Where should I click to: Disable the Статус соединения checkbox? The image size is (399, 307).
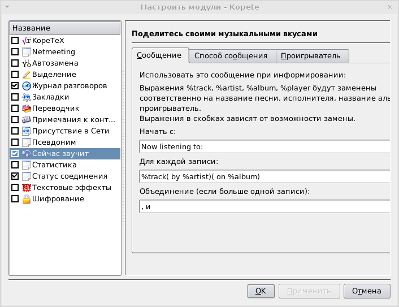coord(15,176)
